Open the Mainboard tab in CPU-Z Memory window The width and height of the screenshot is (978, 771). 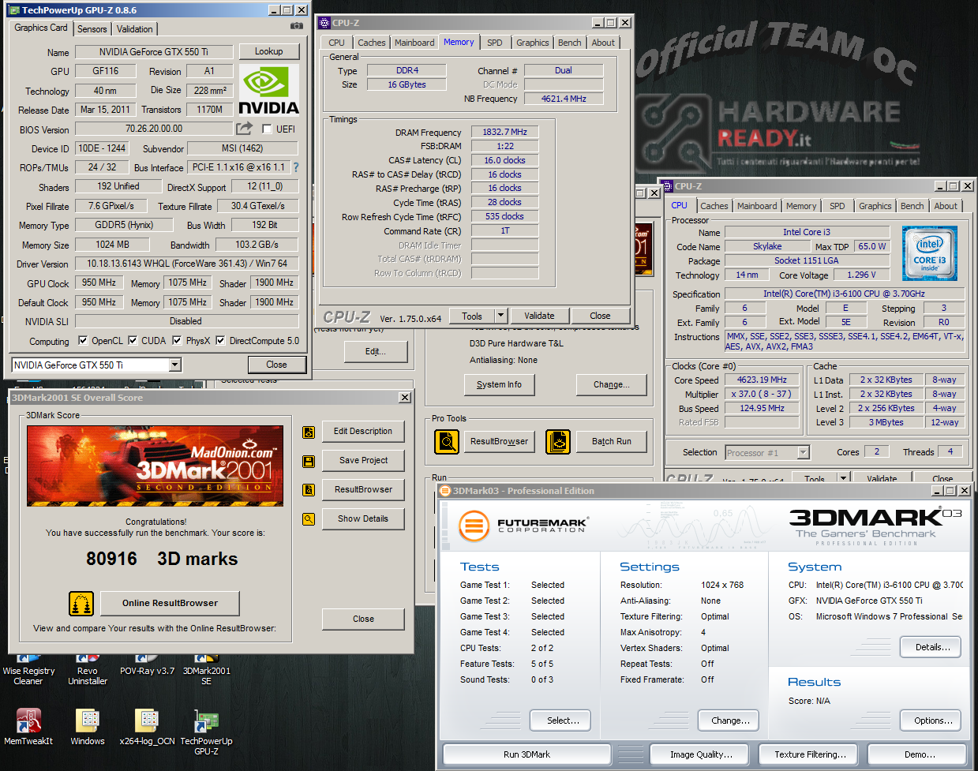(x=414, y=43)
